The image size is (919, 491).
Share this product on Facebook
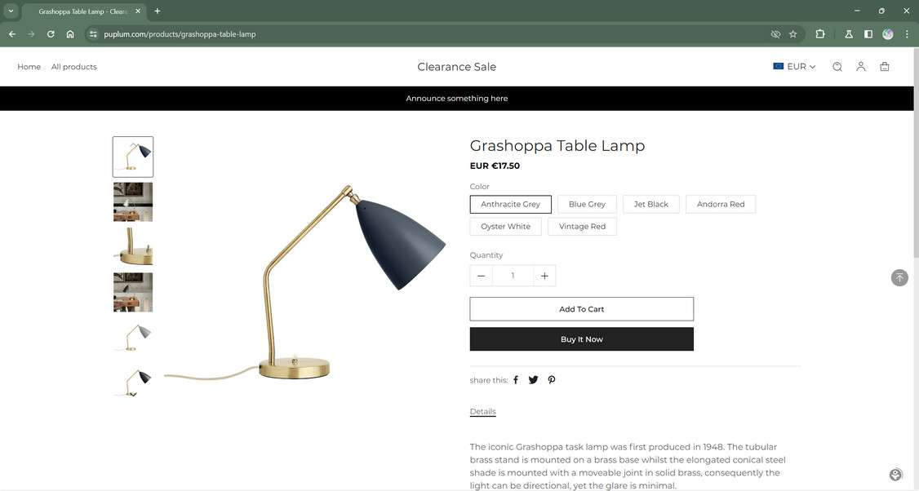[x=516, y=380]
